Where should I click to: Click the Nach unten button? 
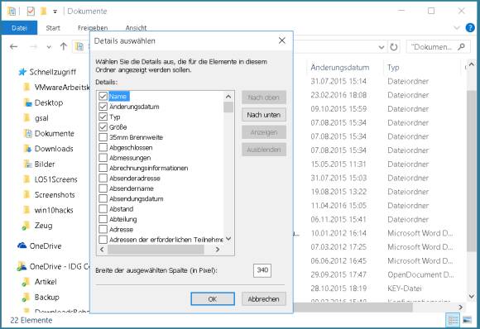pyautogui.click(x=264, y=115)
